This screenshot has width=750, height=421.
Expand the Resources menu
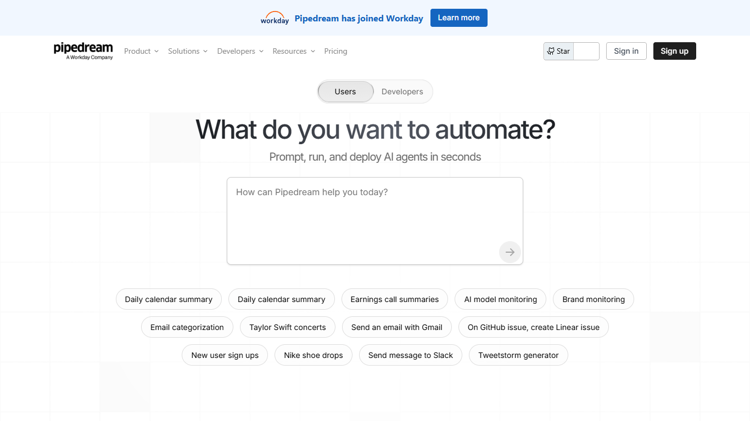pyautogui.click(x=294, y=51)
